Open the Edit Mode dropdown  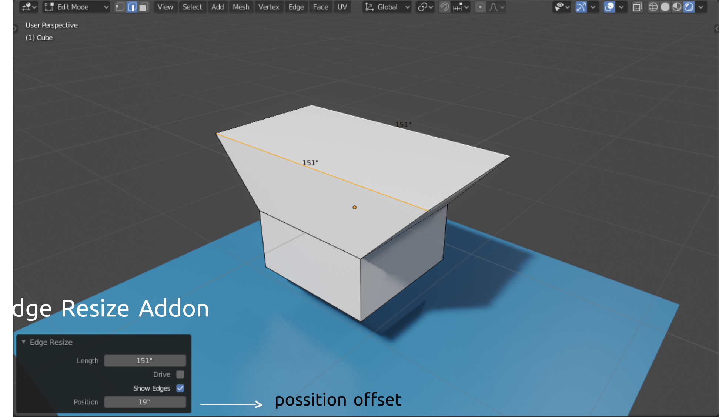76,7
